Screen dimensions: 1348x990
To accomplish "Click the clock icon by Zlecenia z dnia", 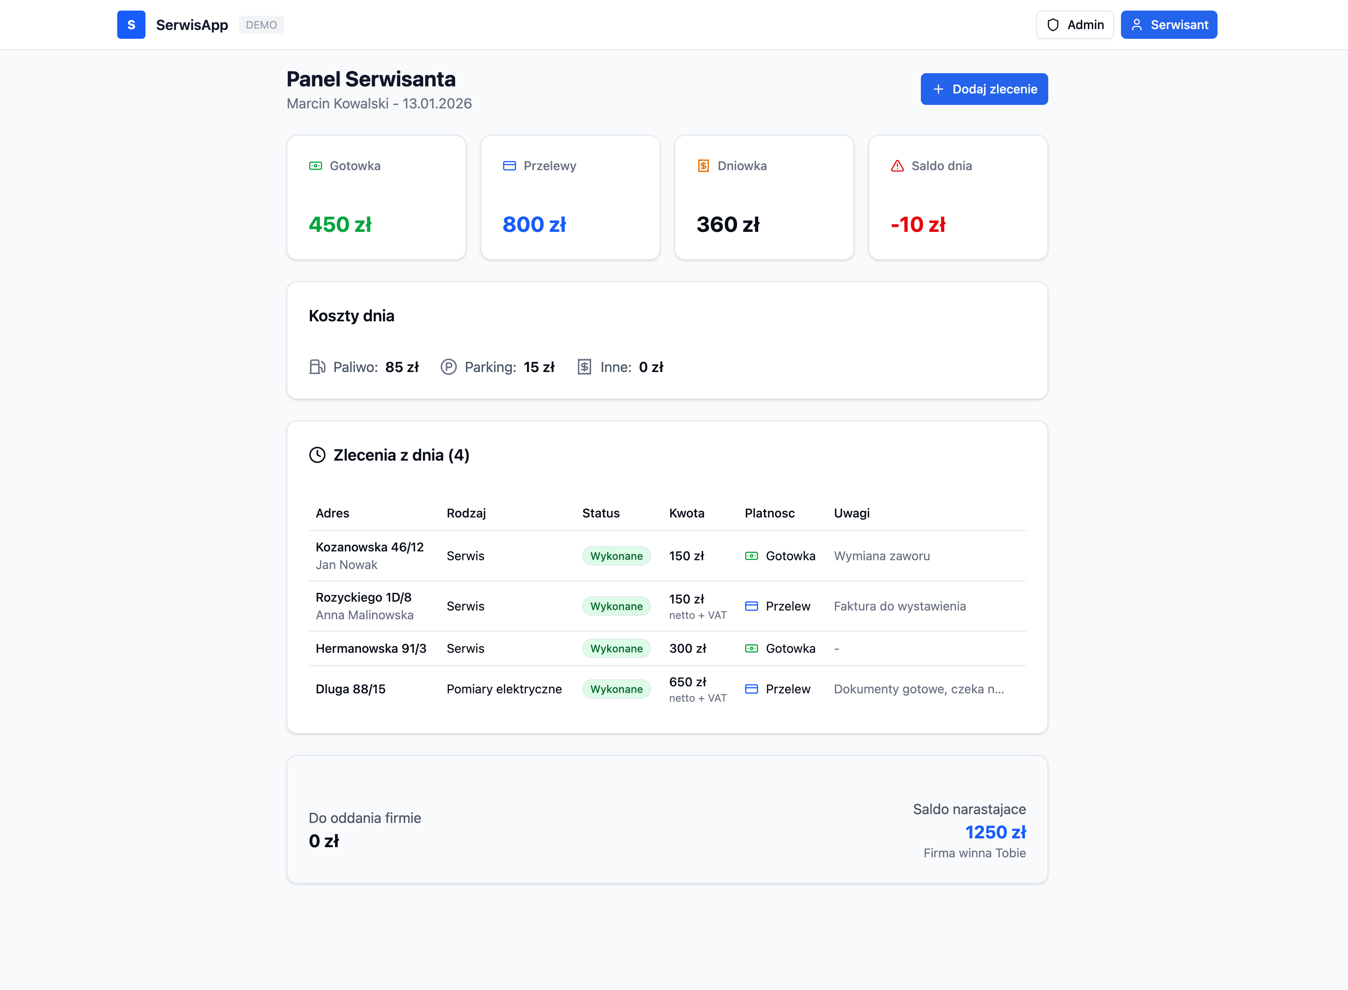I will point(317,455).
